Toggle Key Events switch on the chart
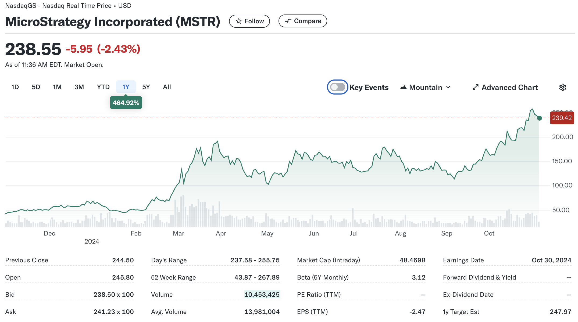This screenshot has width=578, height=322. [338, 87]
